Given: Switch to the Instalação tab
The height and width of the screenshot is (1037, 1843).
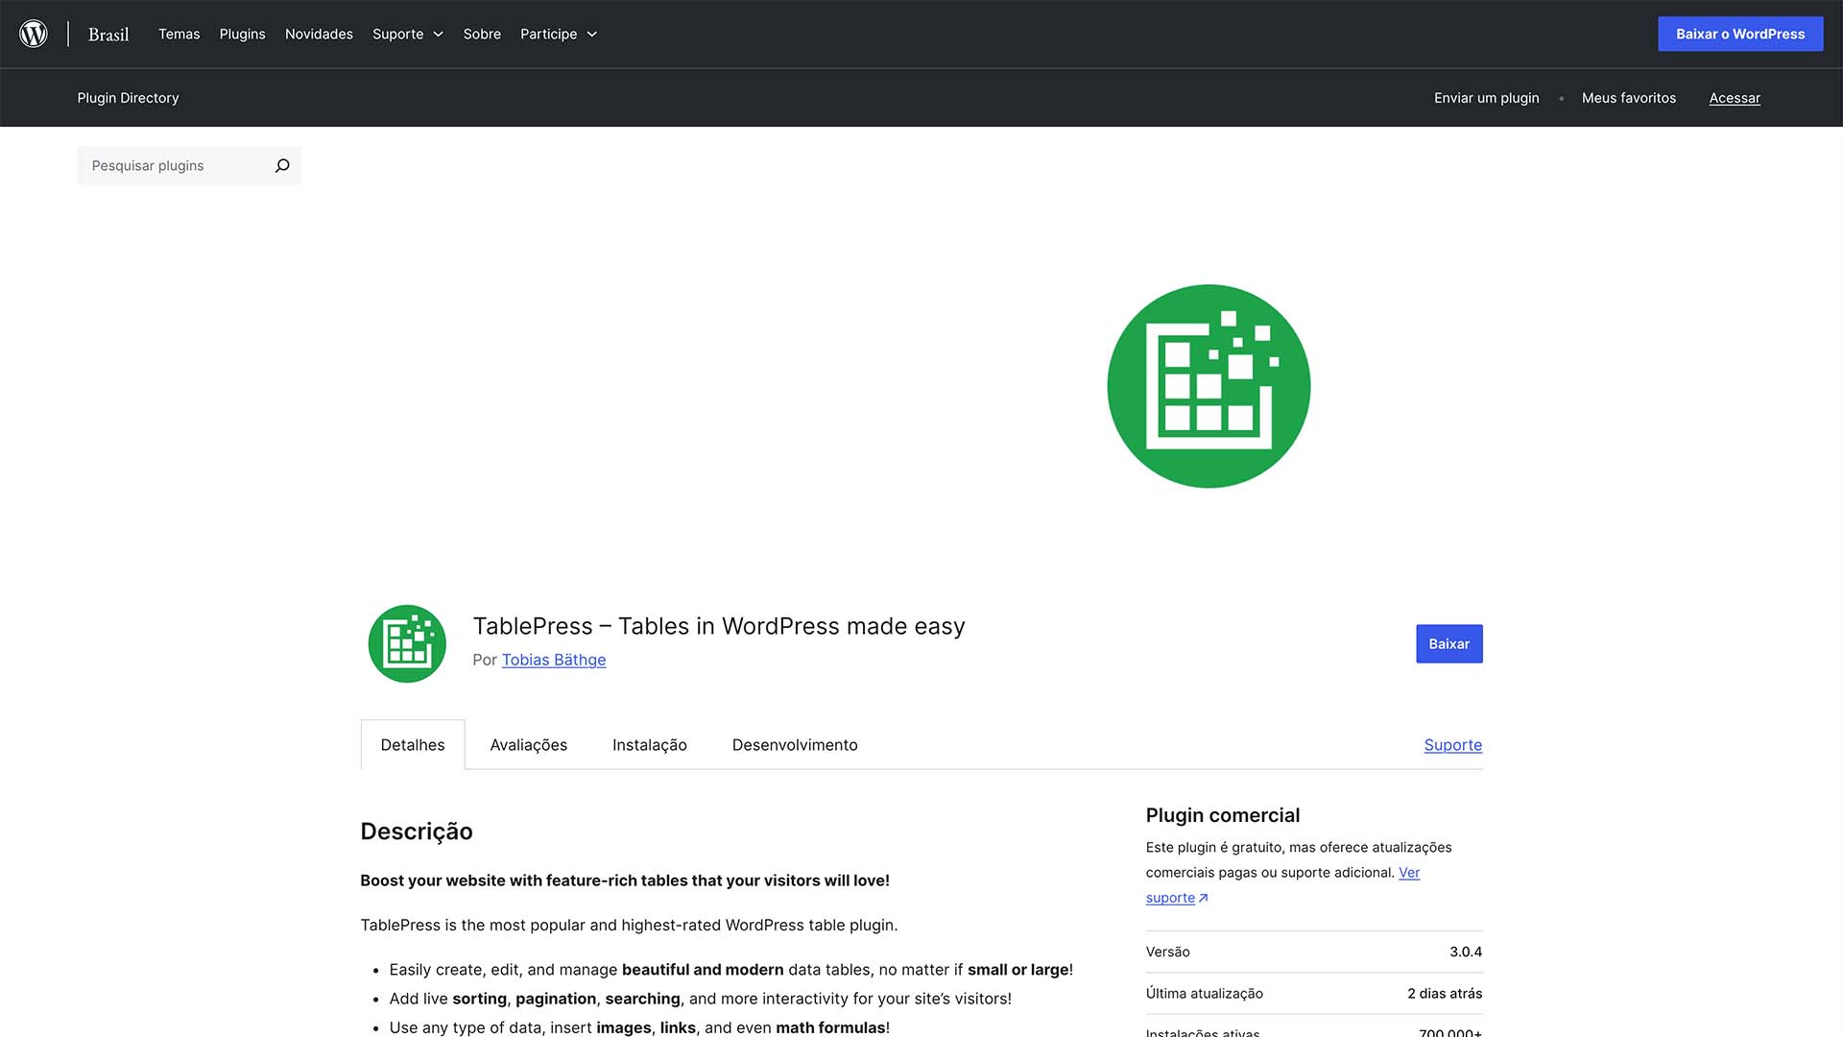Looking at the screenshot, I should coord(650,744).
